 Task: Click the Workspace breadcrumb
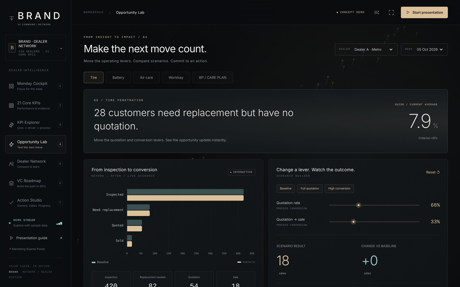click(93, 12)
